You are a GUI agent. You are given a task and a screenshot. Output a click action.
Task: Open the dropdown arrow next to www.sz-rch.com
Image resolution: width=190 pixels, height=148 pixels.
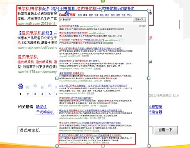97,26
